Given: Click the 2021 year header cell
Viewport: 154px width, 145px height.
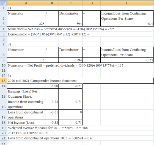Looking at the screenshot, I should (x=70, y=86).
